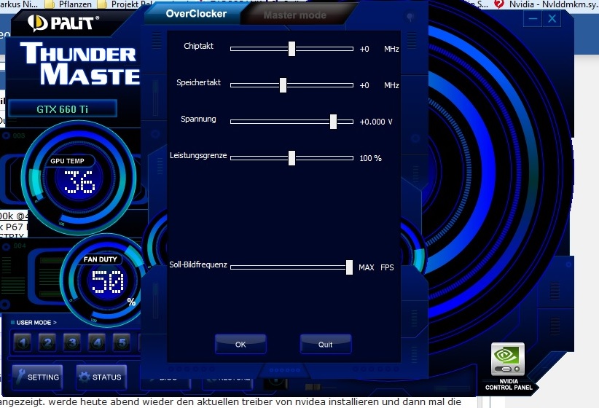Open the STATUS panel
The image size is (599, 408).
101,377
